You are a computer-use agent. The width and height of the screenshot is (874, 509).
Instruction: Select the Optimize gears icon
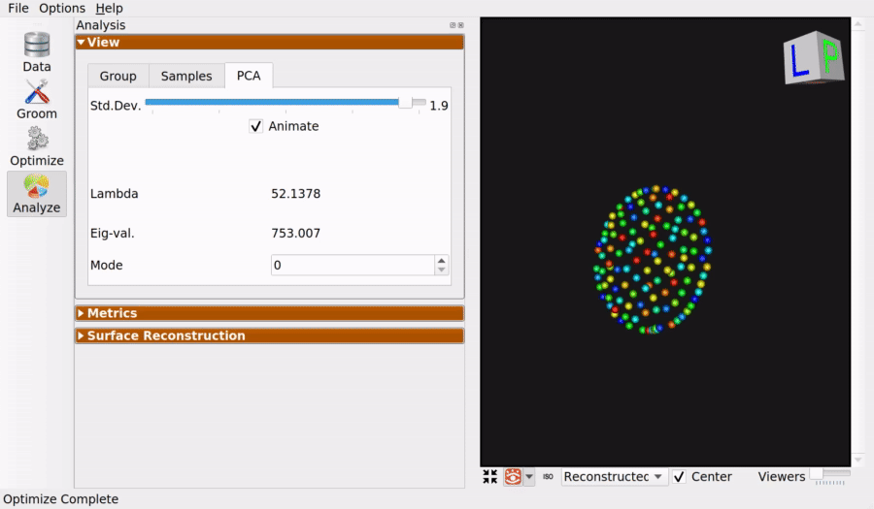[x=37, y=139]
